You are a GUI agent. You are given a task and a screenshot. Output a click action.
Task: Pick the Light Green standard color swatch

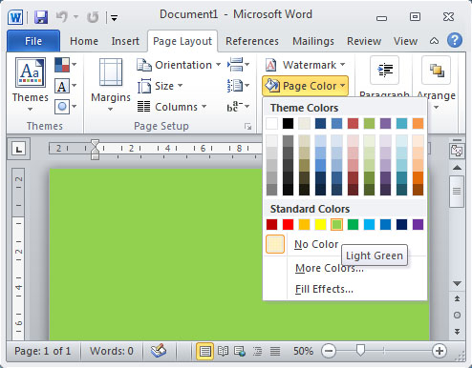click(x=336, y=224)
